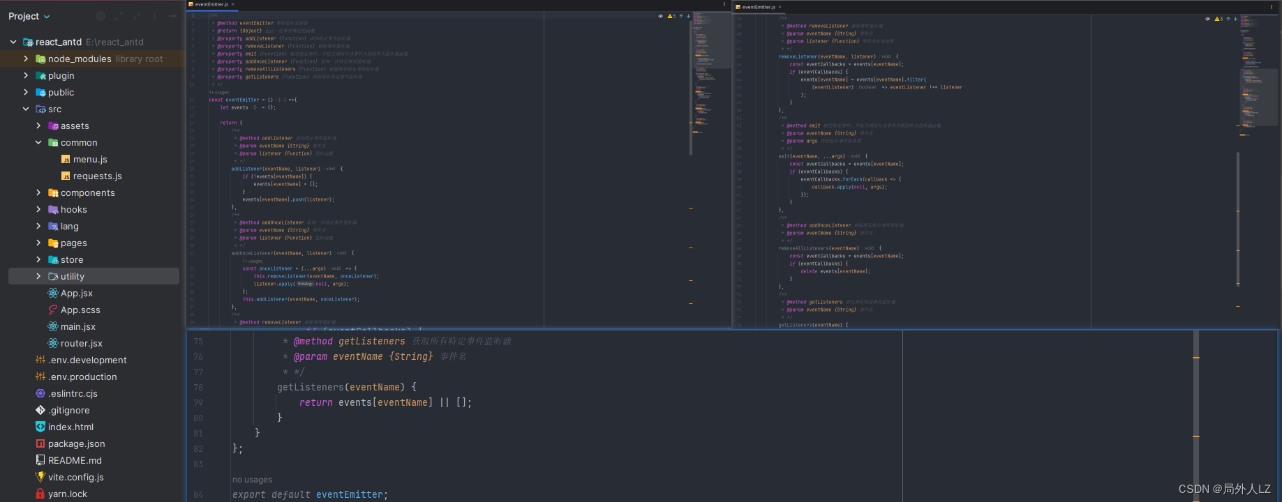Expand the pages folder
This screenshot has width=1282, height=502.
38,243
